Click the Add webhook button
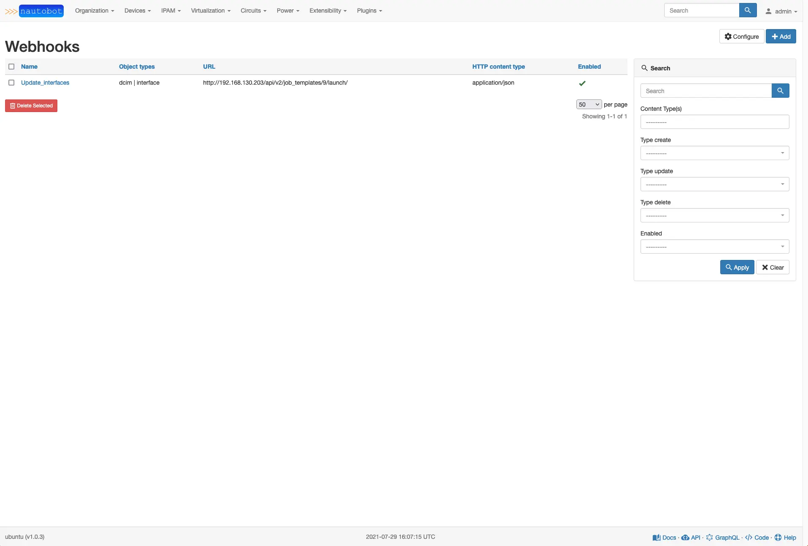Image resolution: width=808 pixels, height=546 pixels. 781,37
